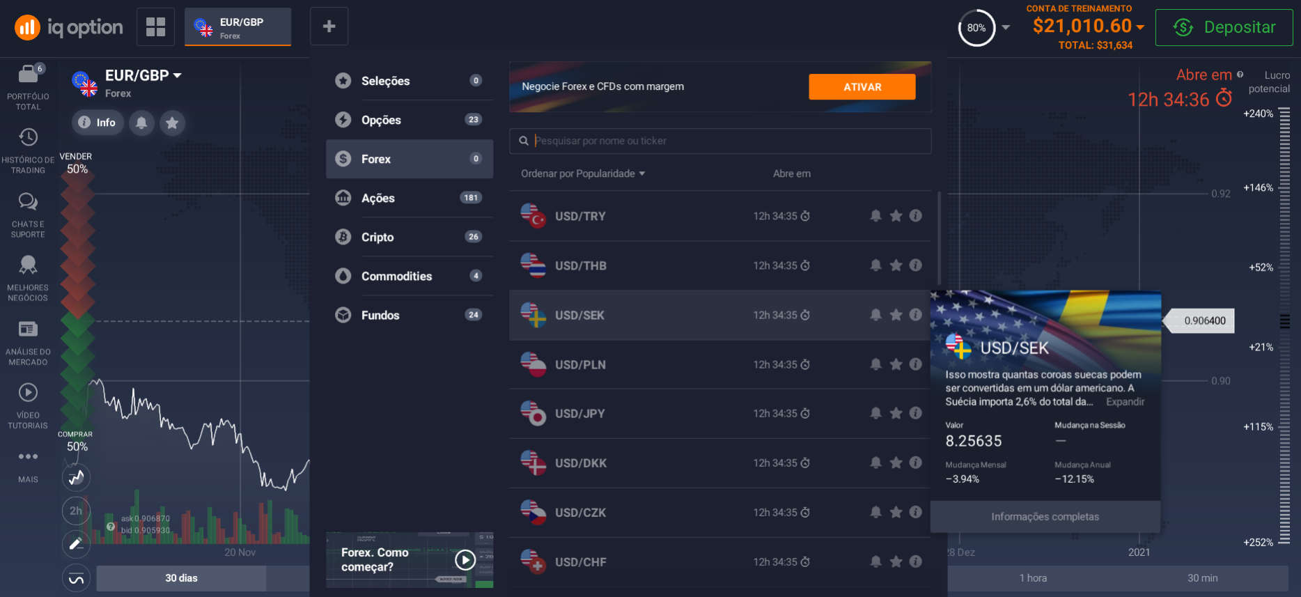Click the Depositar button

1224,27
